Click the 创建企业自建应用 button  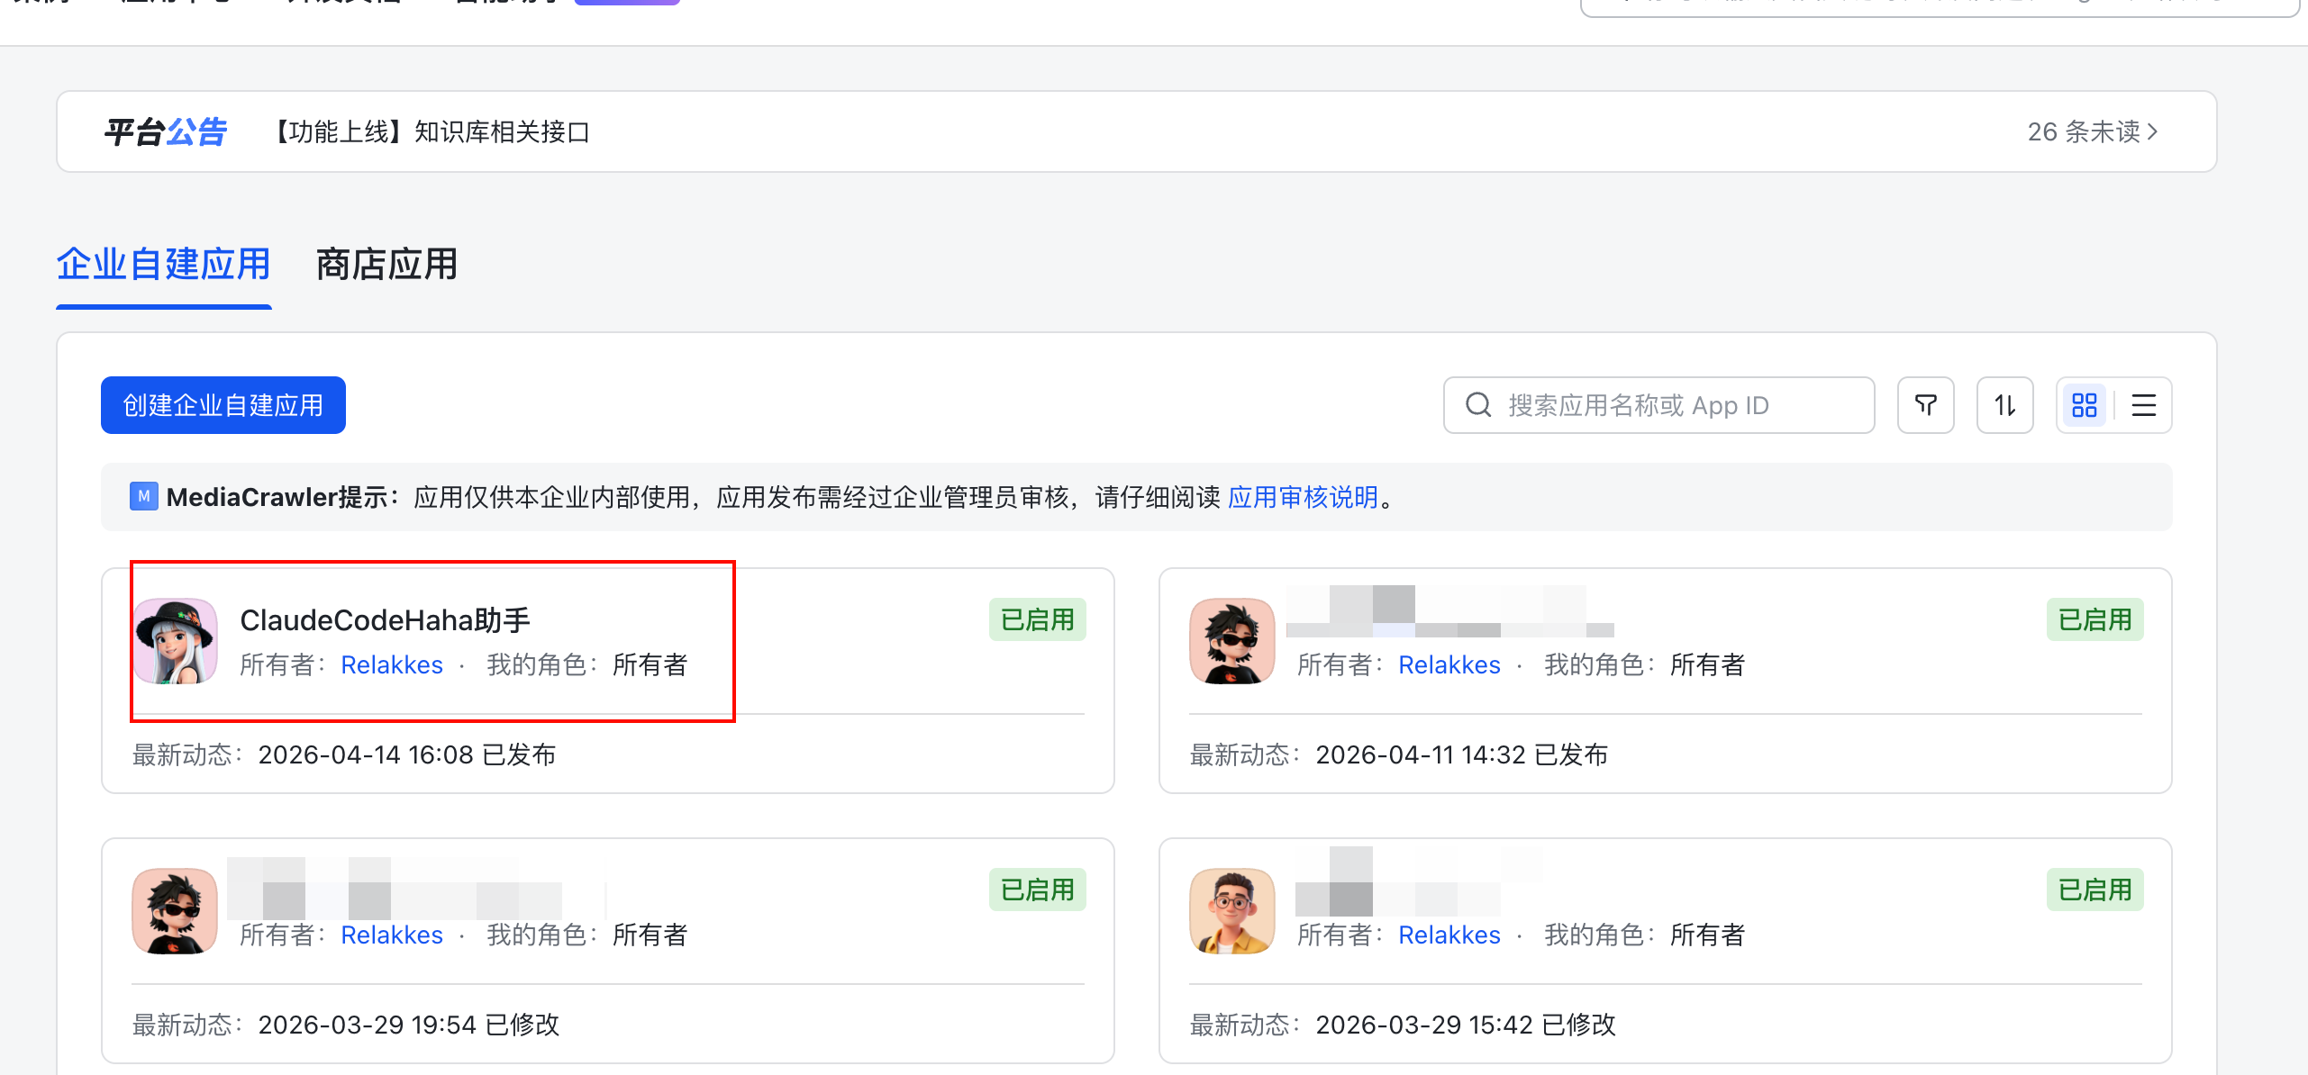(x=223, y=405)
